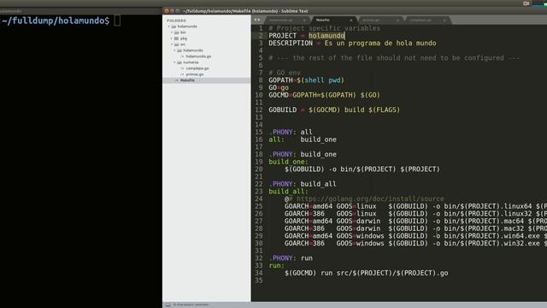
Task: Open holamundo.go in the sidebar
Action: 198,56
